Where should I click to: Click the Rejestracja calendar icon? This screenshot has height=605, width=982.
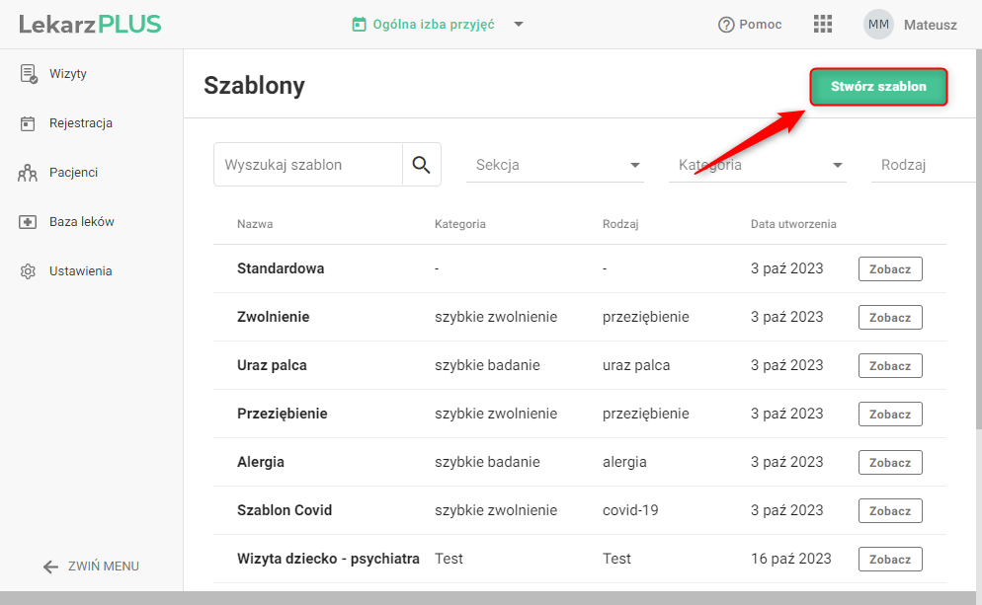tap(29, 123)
